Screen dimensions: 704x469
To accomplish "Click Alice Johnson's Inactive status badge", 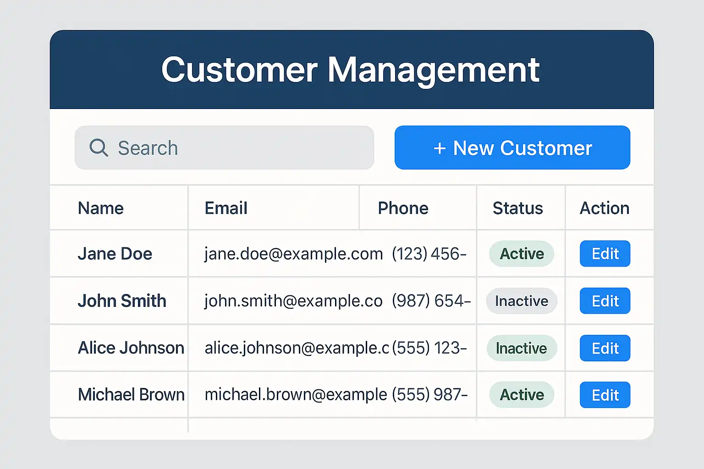I will [x=522, y=348].
